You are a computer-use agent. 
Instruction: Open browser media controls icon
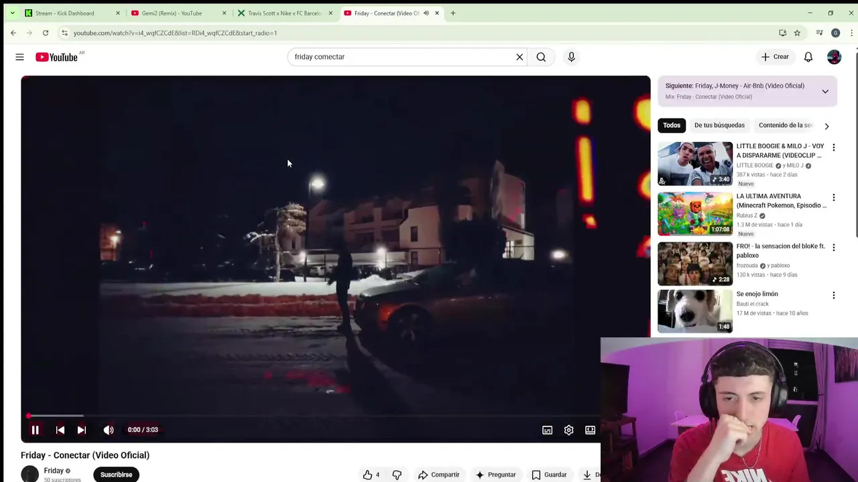click(819, 33)
